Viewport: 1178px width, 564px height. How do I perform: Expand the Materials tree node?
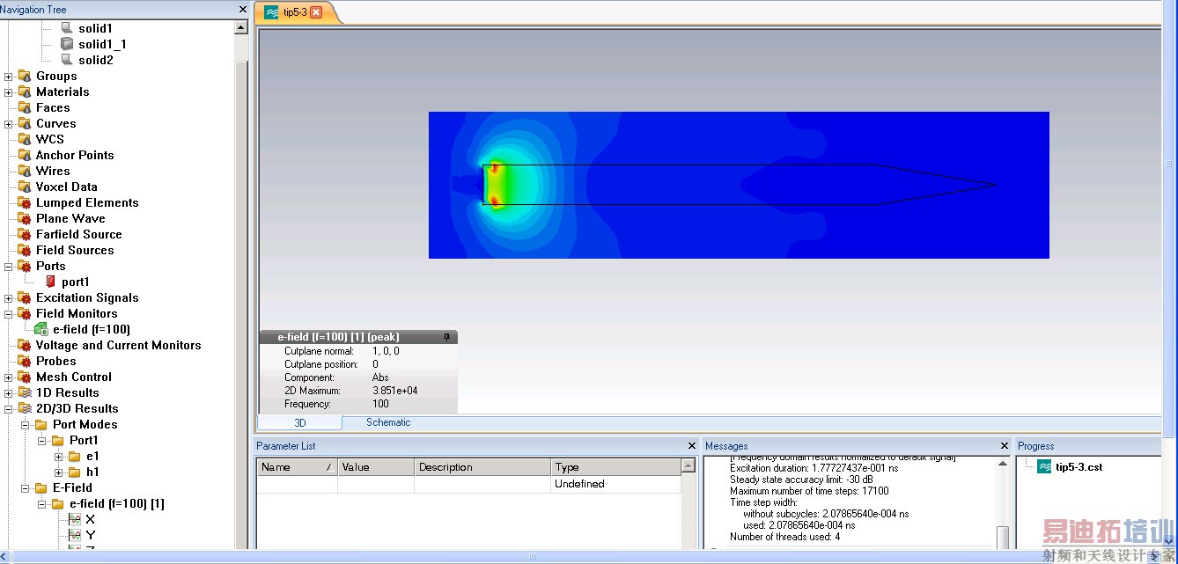[x=9, y=92]
